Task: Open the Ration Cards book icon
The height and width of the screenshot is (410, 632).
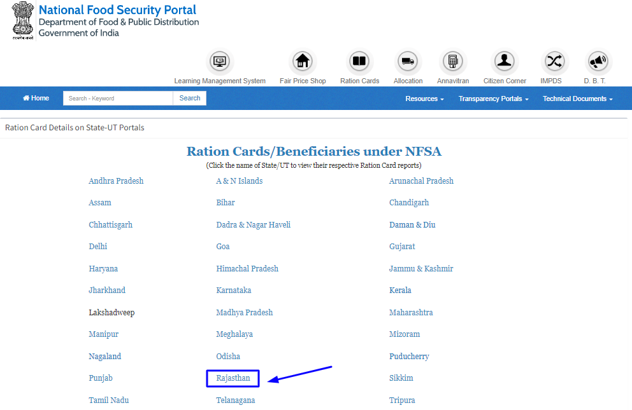Action: point(359,62)
